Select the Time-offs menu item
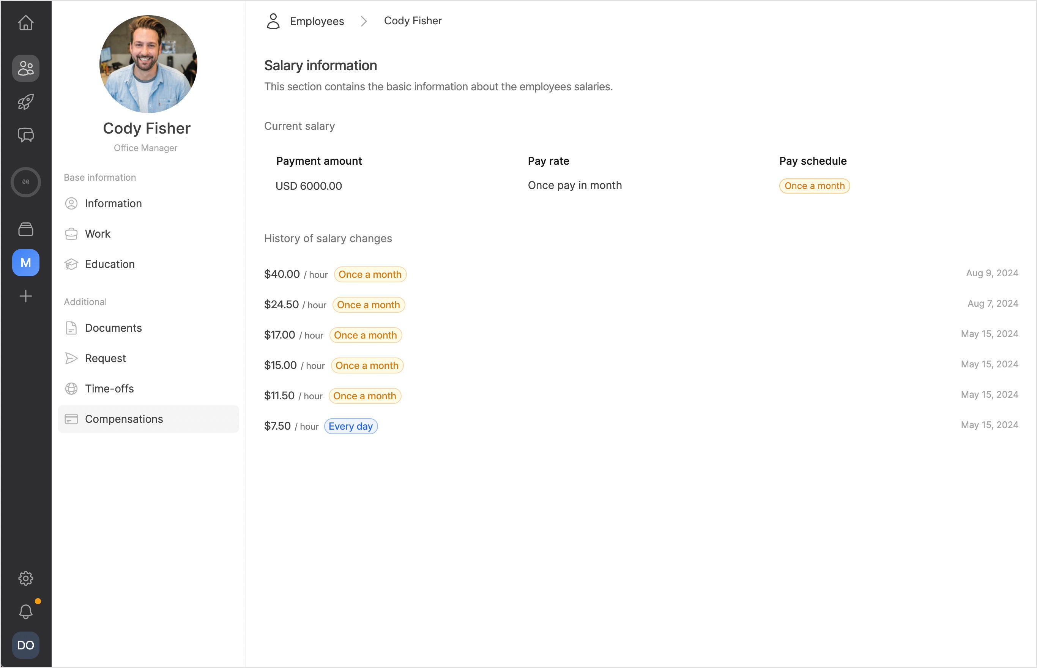 click(109, 389)
